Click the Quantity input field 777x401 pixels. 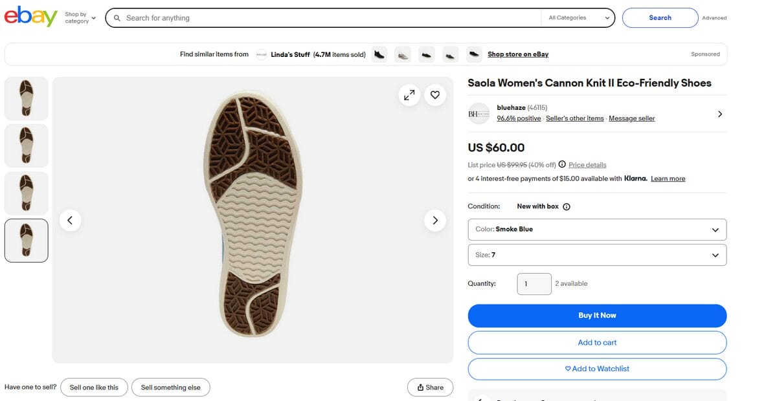[x=534, y=283]
